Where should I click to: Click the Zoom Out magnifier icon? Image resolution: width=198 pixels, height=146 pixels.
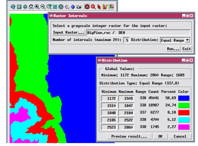(43, 7)
